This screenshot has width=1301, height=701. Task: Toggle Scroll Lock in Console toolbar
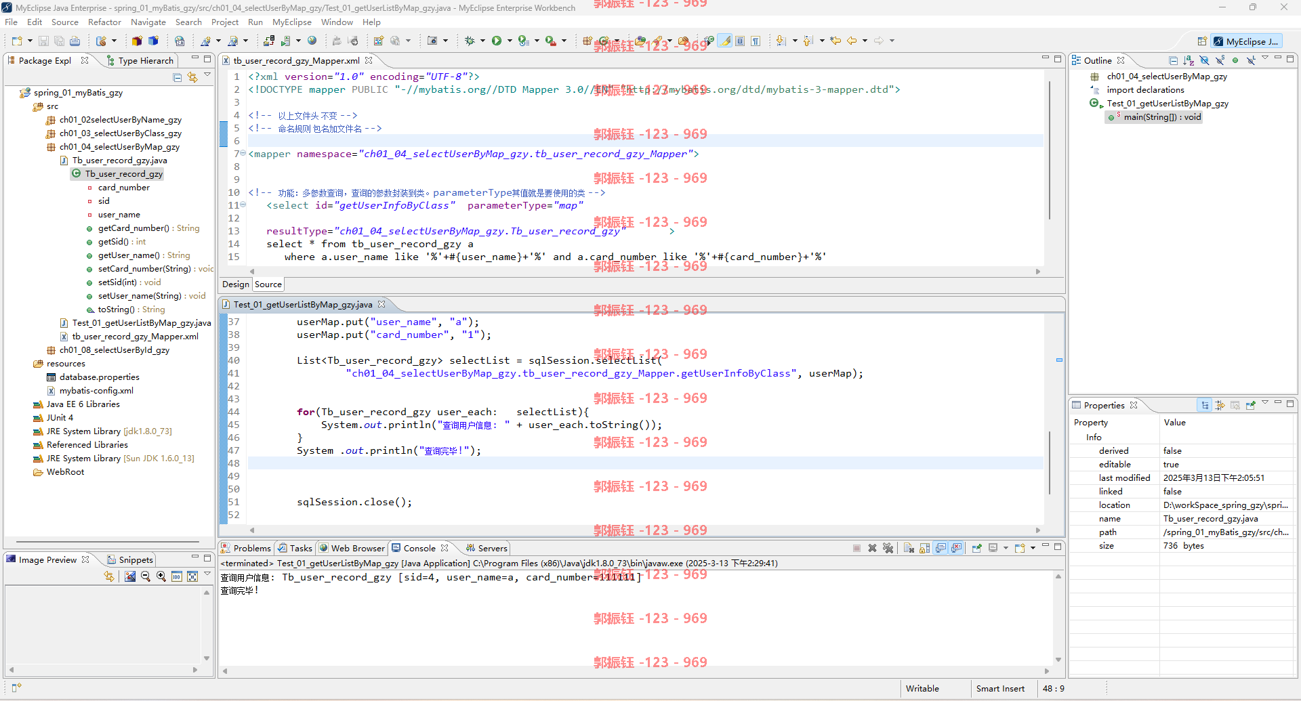(924, 548)
